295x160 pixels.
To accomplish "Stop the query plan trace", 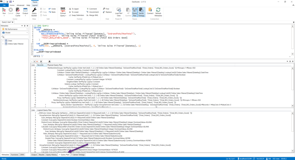I will [x=37, y=62].
